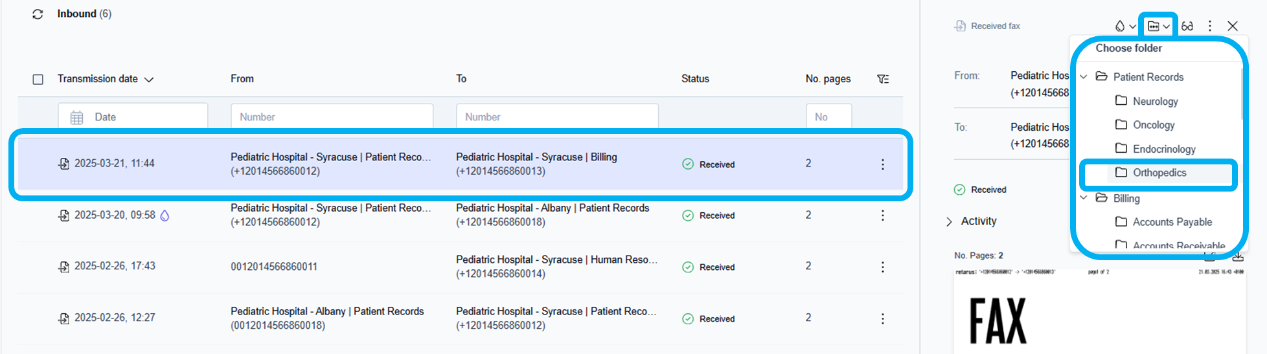Select the Orthopedics folder

[1158, 173]
